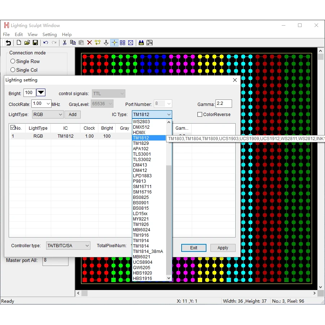Close the Lighting setting dialog
Screen dimensions: 325x325
tap(235, 80)
